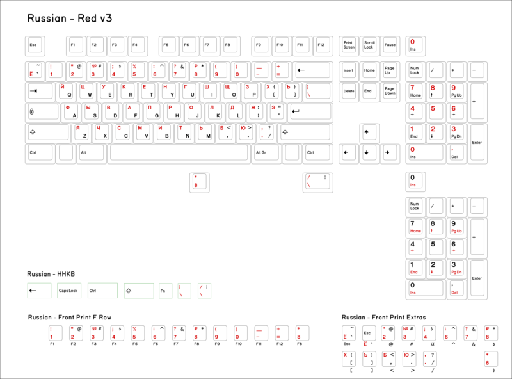
Task: Click the HHKB Shift key
Action: [139, 291]
